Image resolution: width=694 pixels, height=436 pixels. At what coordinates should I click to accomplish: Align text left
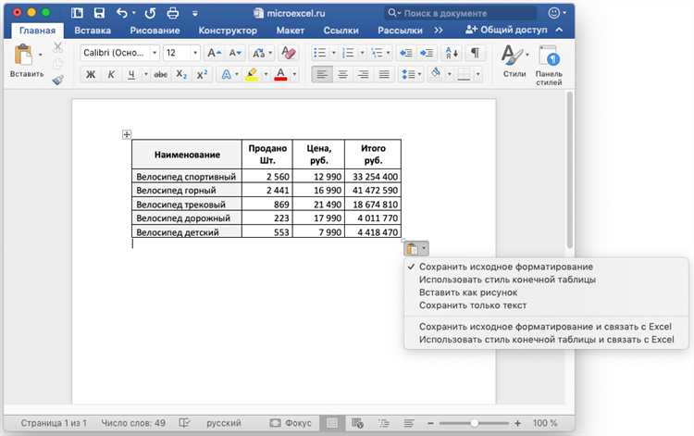[x=322, y=74]
